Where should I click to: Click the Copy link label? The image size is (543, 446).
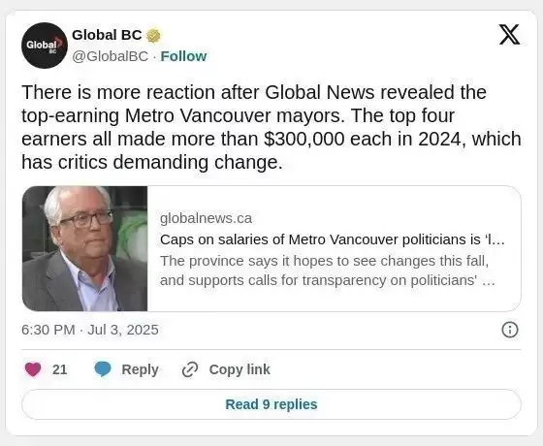[240, 369]
